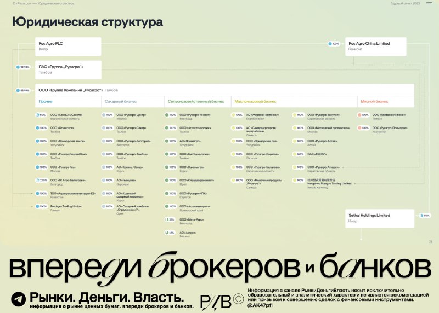439x313 pixels.
Task: Open the hamburger menu icon at top right
Action: click(x=429, y=3)
